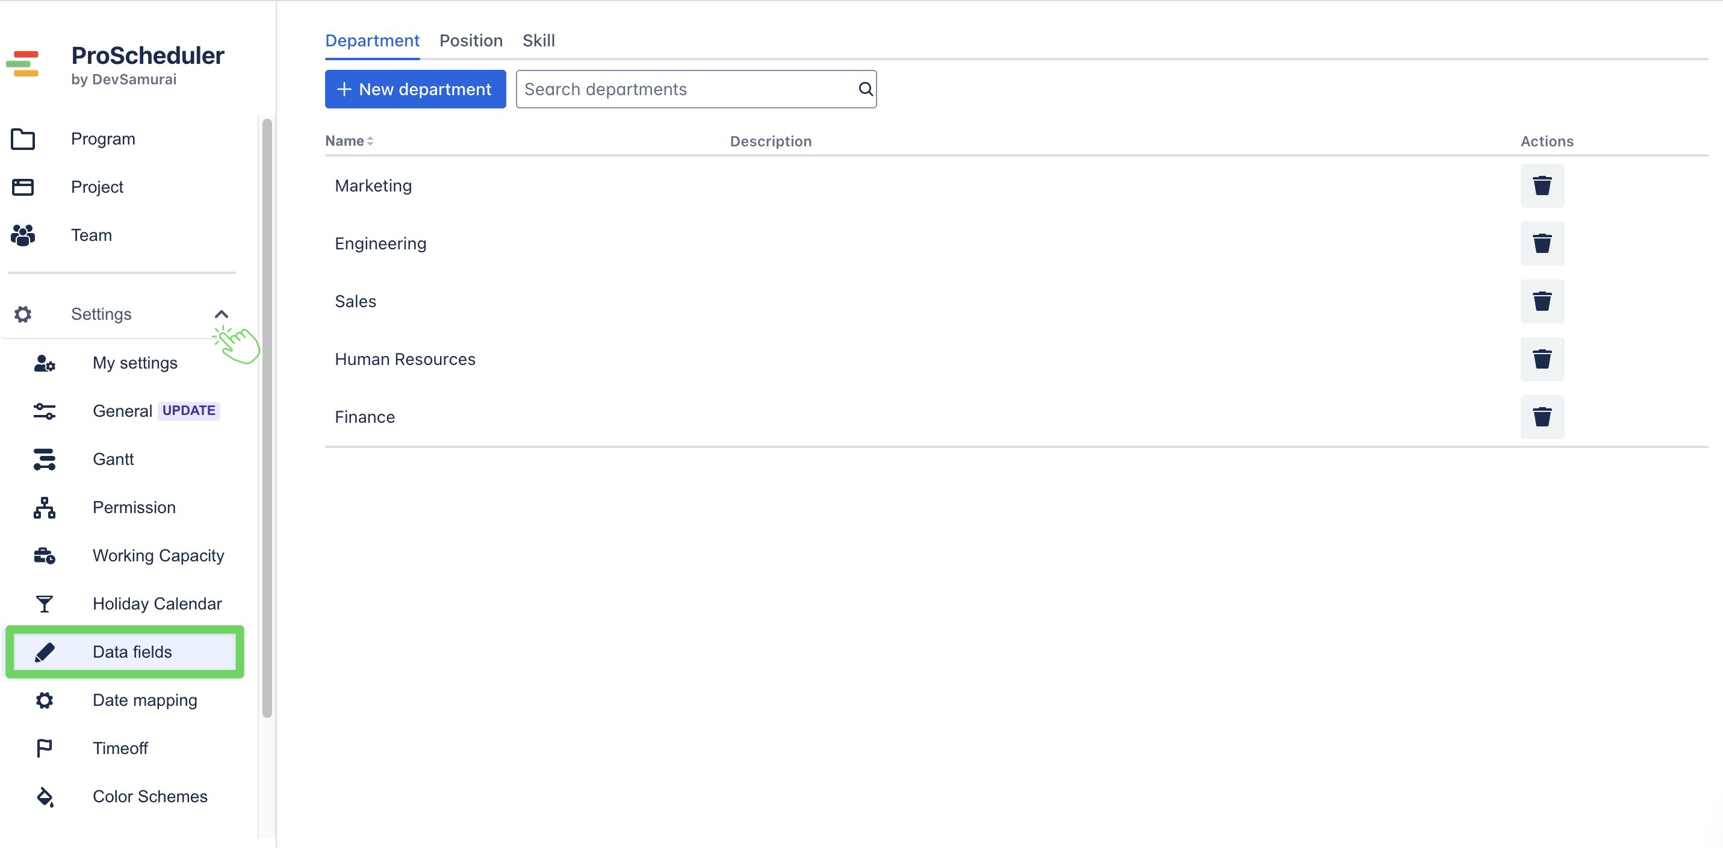Switch to the Position tab
1723x848 pixels.
[x=471, y=41]
